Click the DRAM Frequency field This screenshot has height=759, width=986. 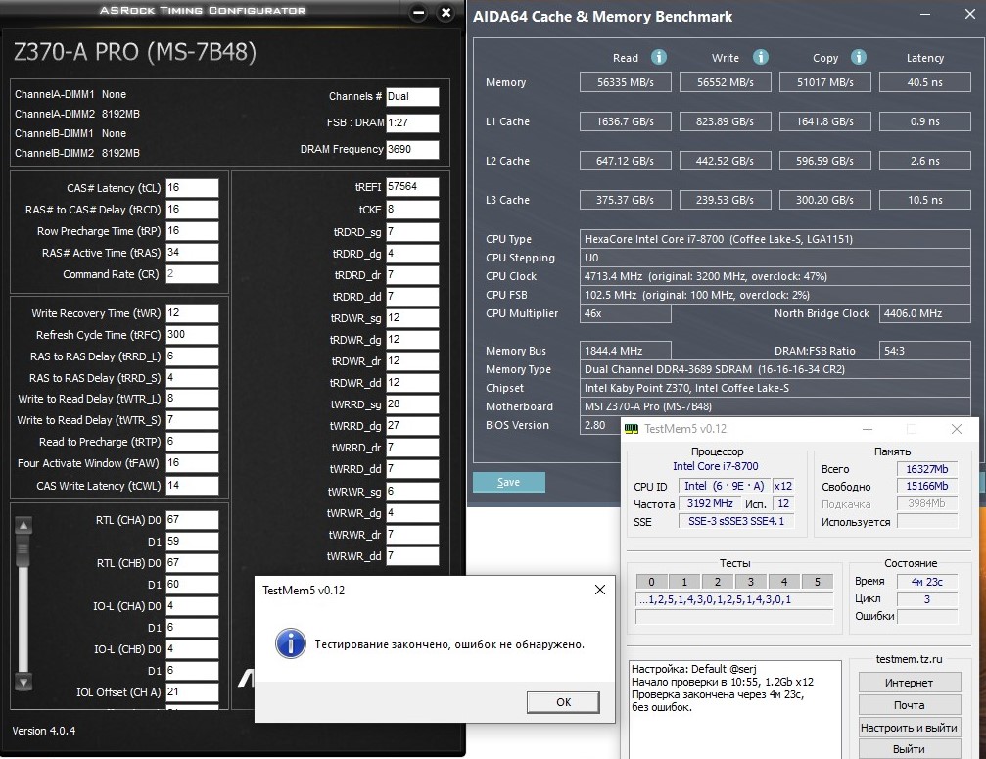412,149
